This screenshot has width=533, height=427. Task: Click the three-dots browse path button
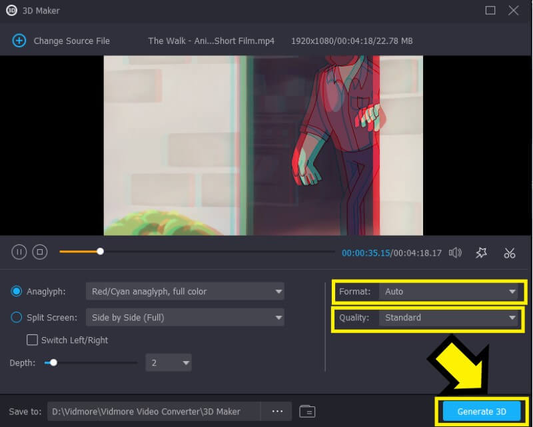click(277, 411)
